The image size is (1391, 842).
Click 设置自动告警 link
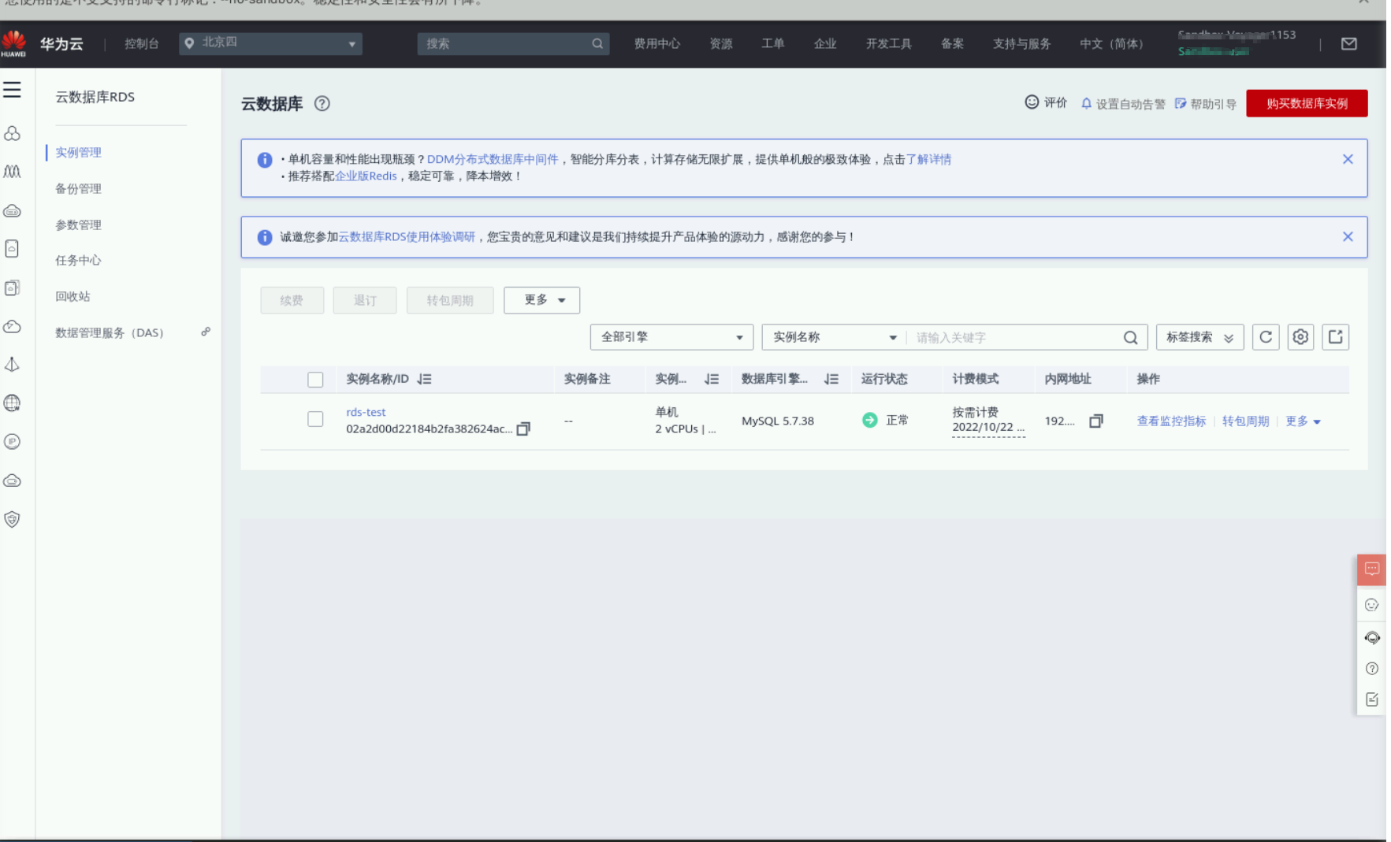1123,103
